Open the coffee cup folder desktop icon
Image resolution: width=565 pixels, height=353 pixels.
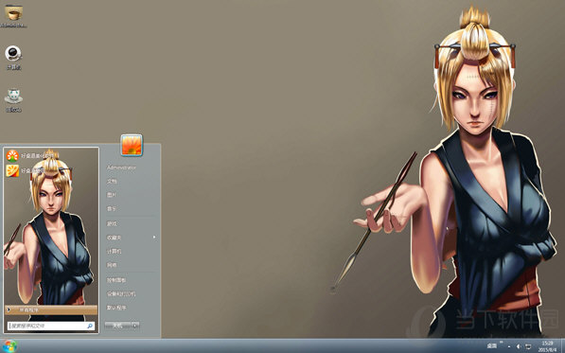point(13,13)
